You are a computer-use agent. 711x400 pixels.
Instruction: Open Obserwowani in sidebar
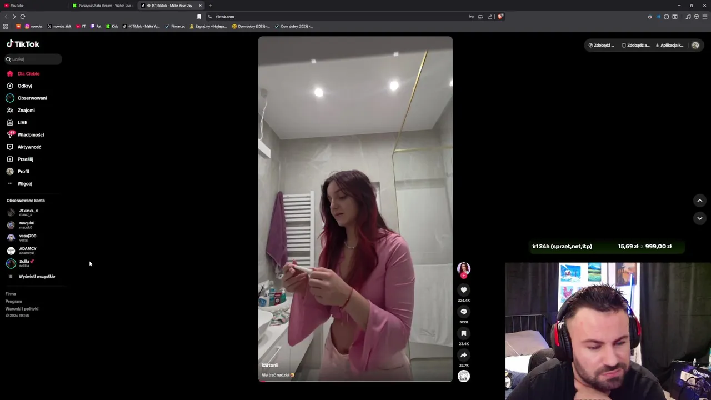27,98
